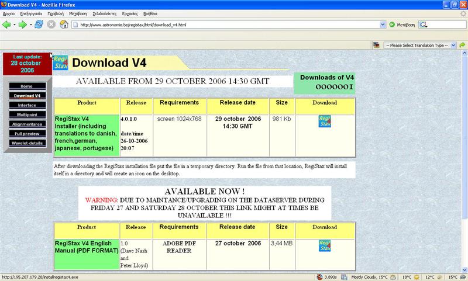Click the network computers icon in status bar
468x281 pixels.
pyautogui.click(x=344, y=277)
